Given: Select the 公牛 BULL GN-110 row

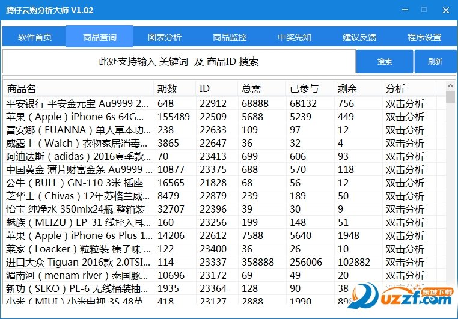Looking at the screenshot, I should [225, 183].
